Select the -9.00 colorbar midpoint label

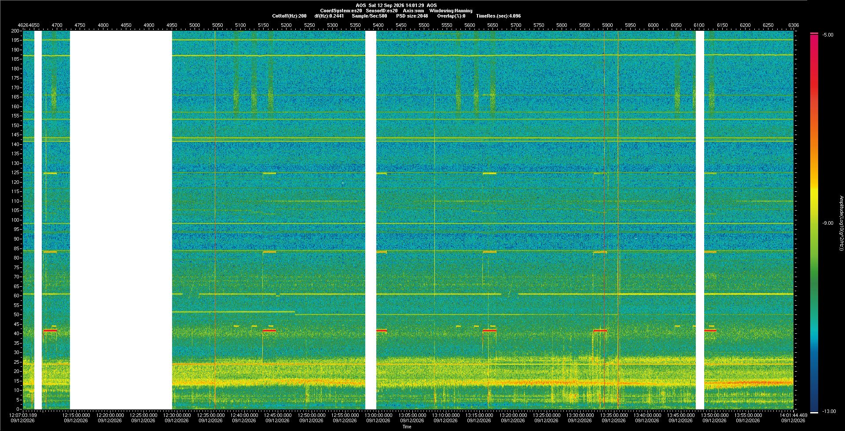(x=828, y=223)
